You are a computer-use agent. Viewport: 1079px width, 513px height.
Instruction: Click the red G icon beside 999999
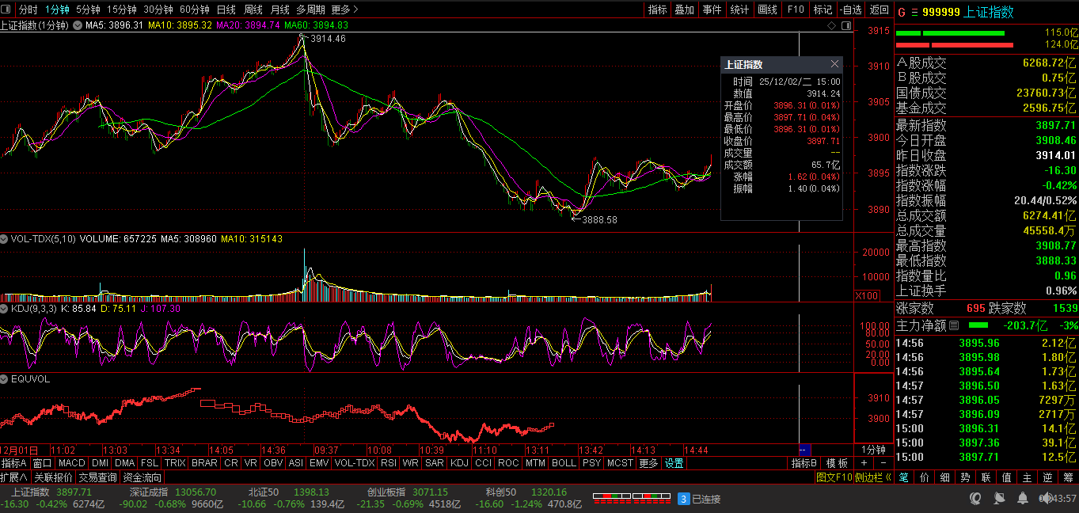902,12
